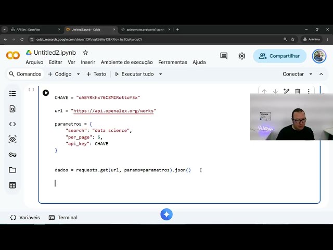Image resolution: width=333 pixels, height=250 pixels.
Task: Add a Texto cell
Action: point(96,74)
